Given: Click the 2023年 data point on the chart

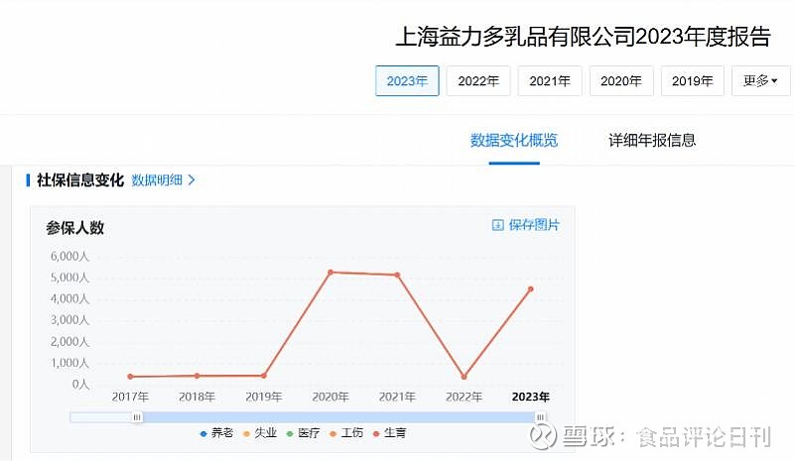Looking at the screenshot, I should click(531, 288).
